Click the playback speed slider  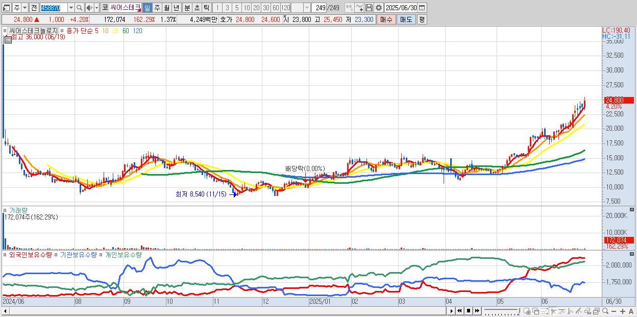pos(502,311)
